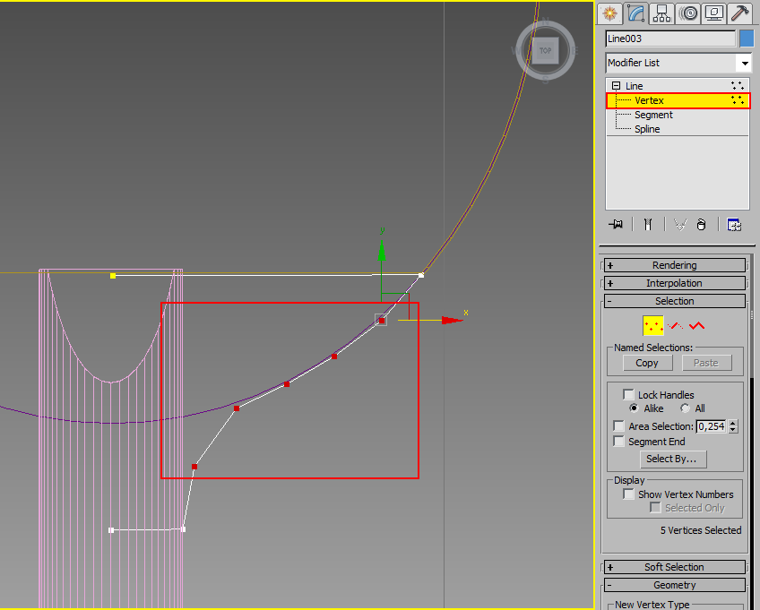The height and width of the screenshot is (610, 760).
Task: Select Spline sub-object level in stack
Action: coord(647,129)
